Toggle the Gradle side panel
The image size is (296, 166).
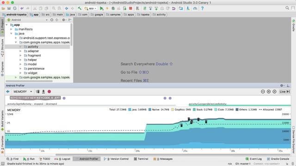(294, 25)
